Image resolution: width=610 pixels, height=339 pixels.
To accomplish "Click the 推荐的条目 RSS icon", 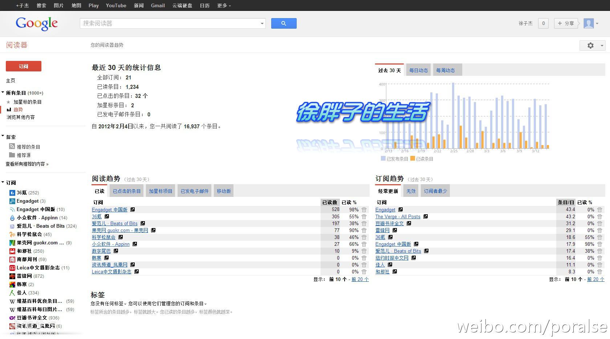I will tap(12, 146).
